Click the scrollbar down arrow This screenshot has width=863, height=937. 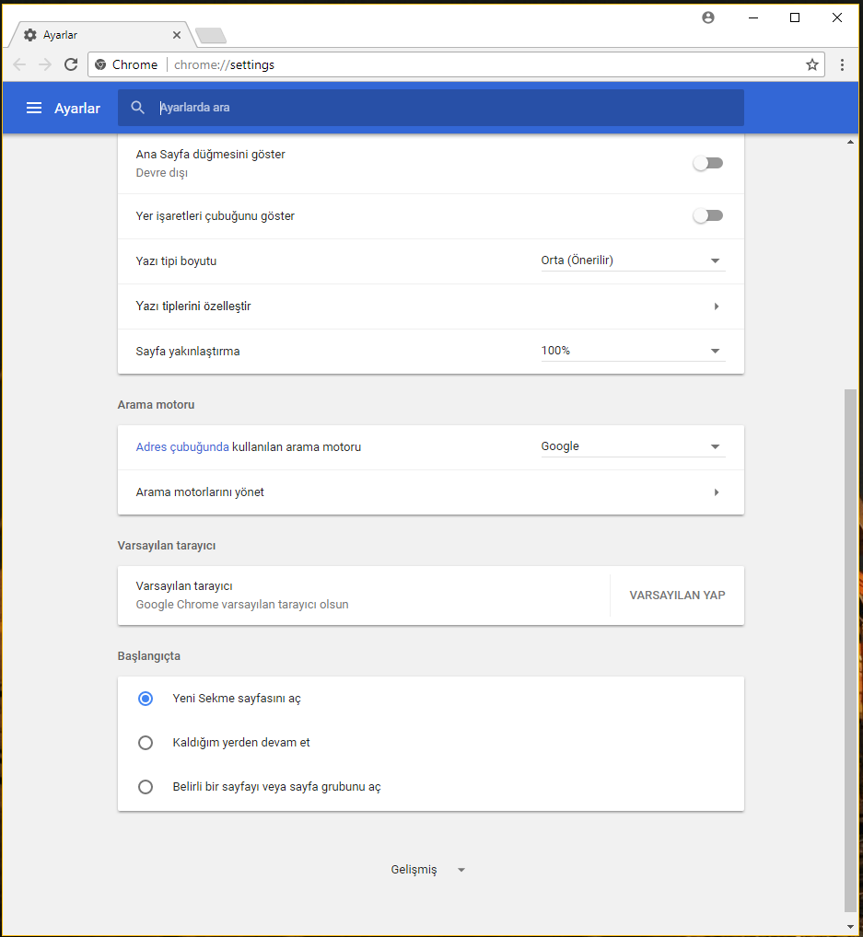850,927
